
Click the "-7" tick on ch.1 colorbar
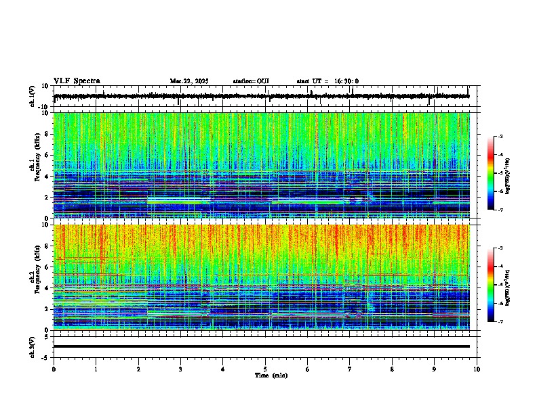pos(500,210)
